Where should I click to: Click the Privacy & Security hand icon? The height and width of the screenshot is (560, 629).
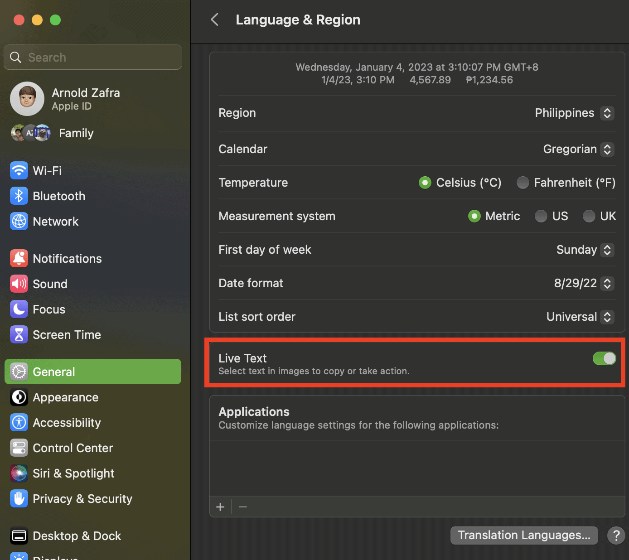pyautogui.click(x=19, y=499)
